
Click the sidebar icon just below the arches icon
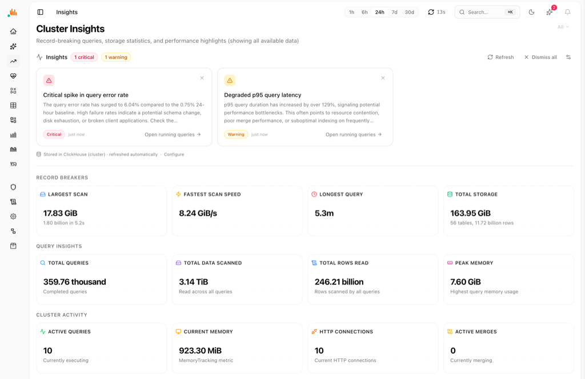click(x=13, y=164)
